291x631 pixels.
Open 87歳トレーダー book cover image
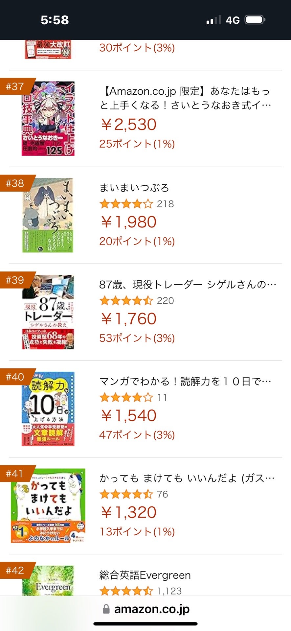48,312
